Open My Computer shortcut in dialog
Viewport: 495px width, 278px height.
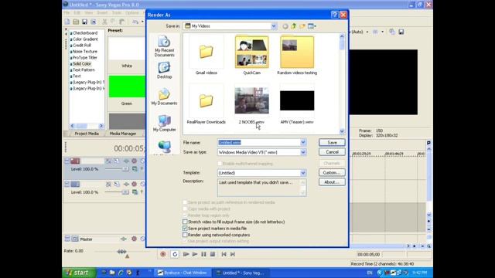click(x=164, y=124)
